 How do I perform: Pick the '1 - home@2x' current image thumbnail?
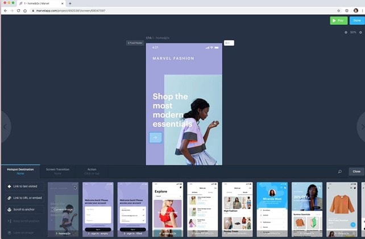pyautogui.click(x=63, y=209)
